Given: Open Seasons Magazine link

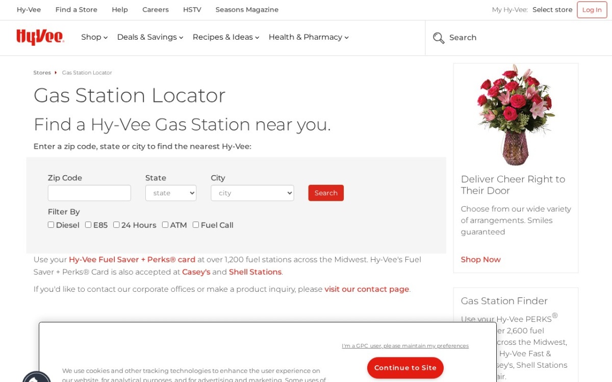Looking at the screenshot, I should [247, 10].
